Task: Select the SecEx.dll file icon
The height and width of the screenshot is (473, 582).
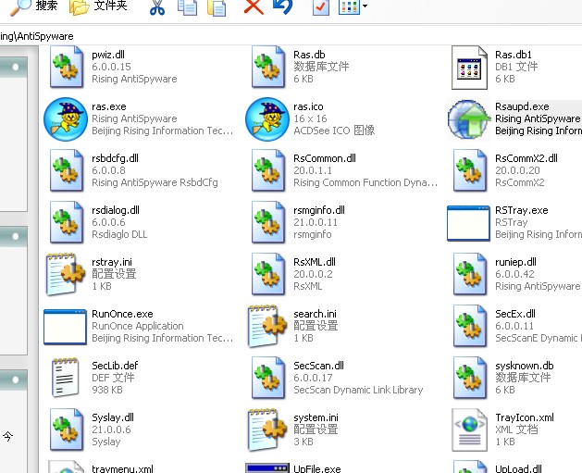Action: click(469, 326)
